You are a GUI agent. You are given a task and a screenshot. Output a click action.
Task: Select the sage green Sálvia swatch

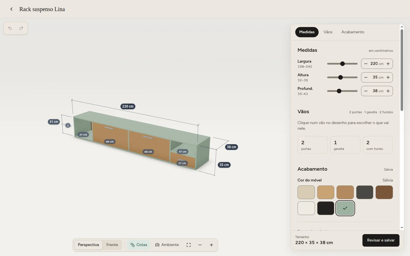tap(345, 208)
